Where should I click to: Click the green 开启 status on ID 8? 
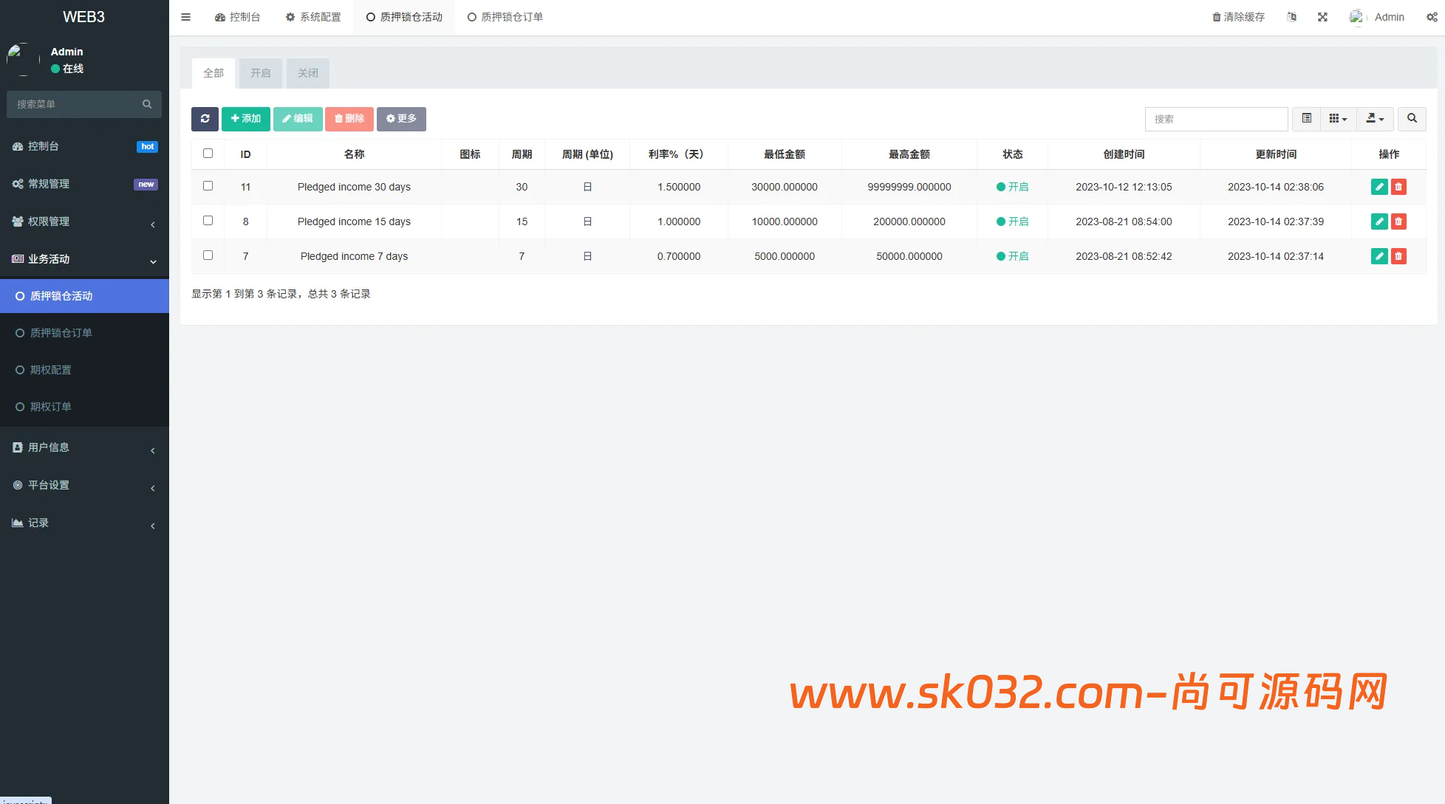[x=1012, y=221]
